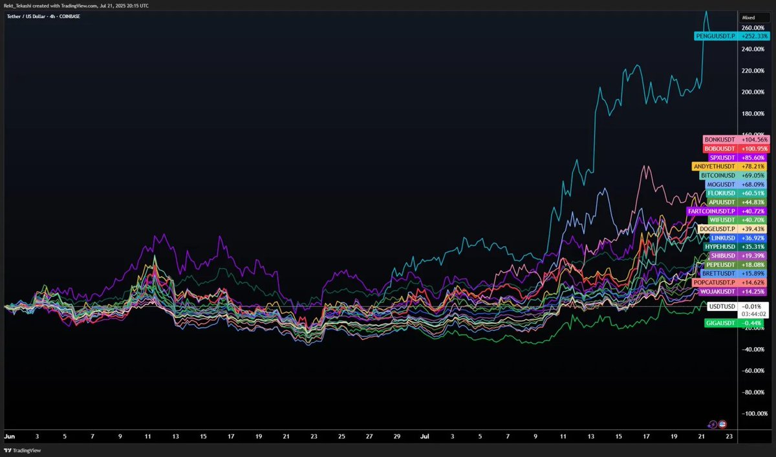
Task: Click the lightning bolt event icon on chart
Action: pos(712,424)
